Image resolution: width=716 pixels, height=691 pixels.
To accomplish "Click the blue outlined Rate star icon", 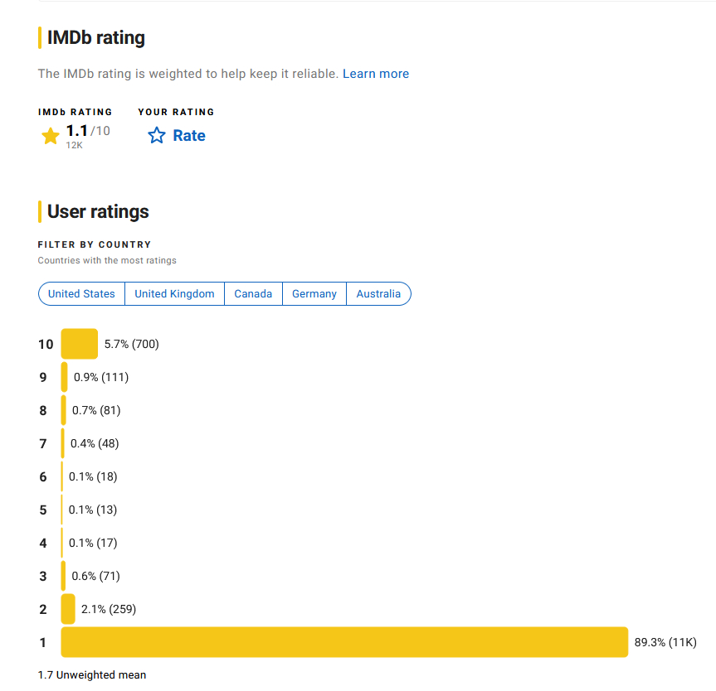I will coord(157,136).
